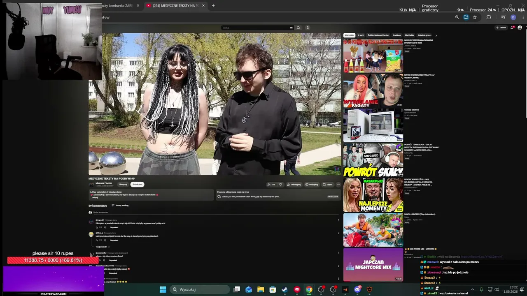
Task: Open the live chat replay panel button
Action: [333, 197]
